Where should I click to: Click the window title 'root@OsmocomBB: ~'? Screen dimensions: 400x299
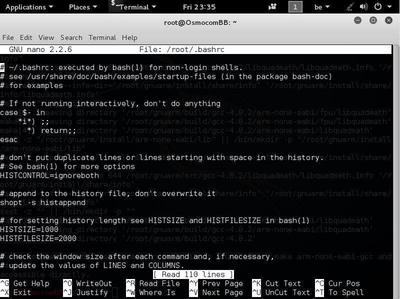click(200, 22)
